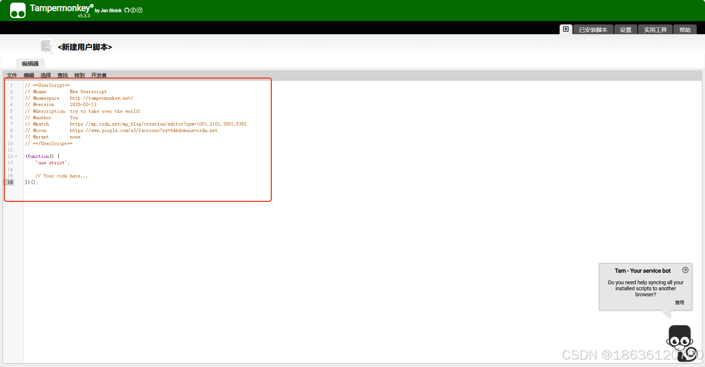
Task: Click the Tam - Your service bot heading
Action: tap(642, 271)
